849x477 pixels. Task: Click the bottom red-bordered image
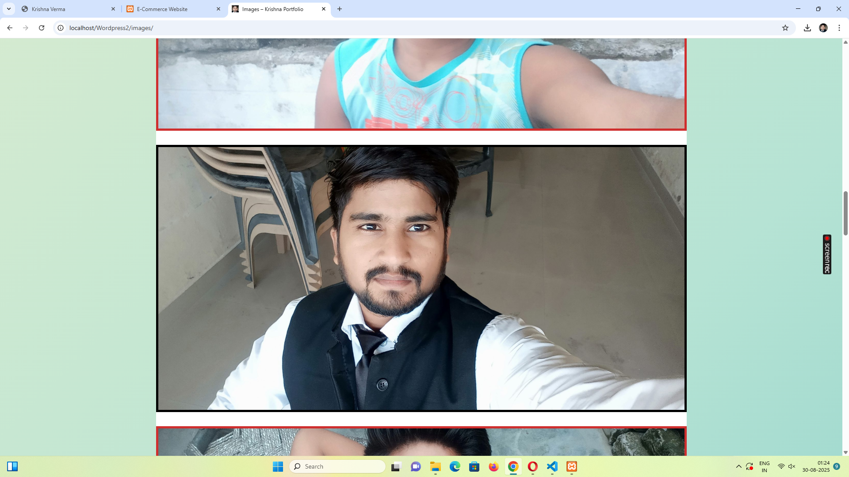[421, 441]
